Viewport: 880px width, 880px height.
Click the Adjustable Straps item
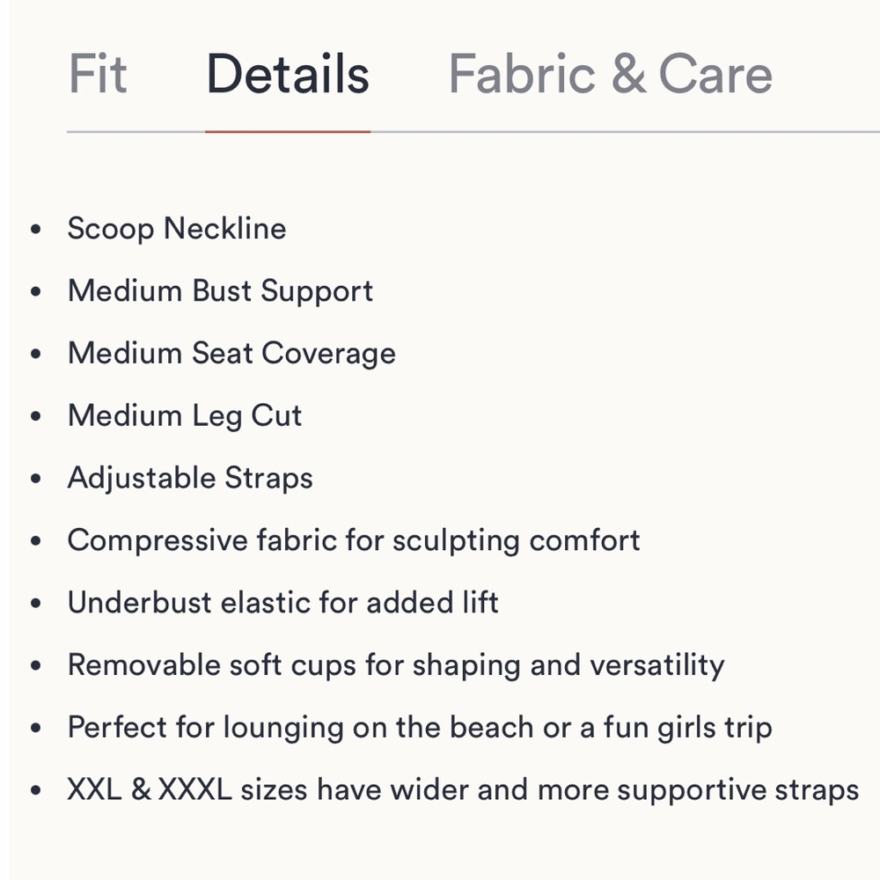point(190,478)
